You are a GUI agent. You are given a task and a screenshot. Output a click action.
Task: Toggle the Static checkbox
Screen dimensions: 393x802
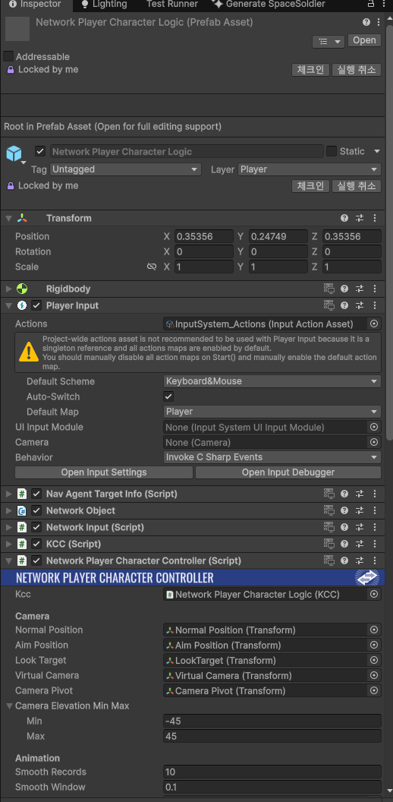point(331,151)
